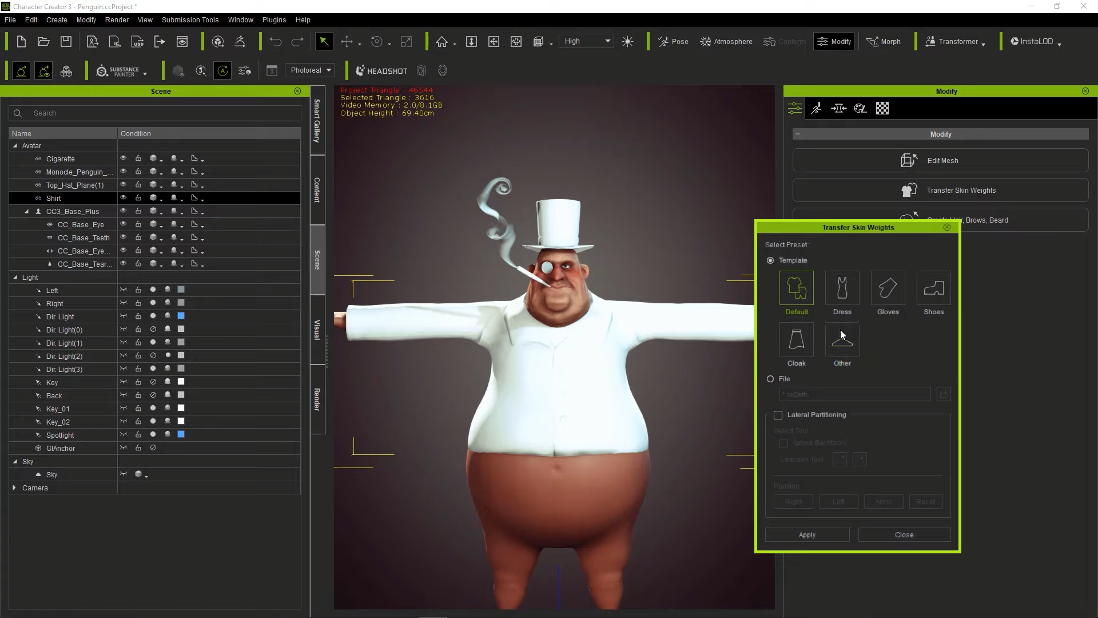
Task: Collapse the CC3_Base_Plus node
Action: coord(27,212)
